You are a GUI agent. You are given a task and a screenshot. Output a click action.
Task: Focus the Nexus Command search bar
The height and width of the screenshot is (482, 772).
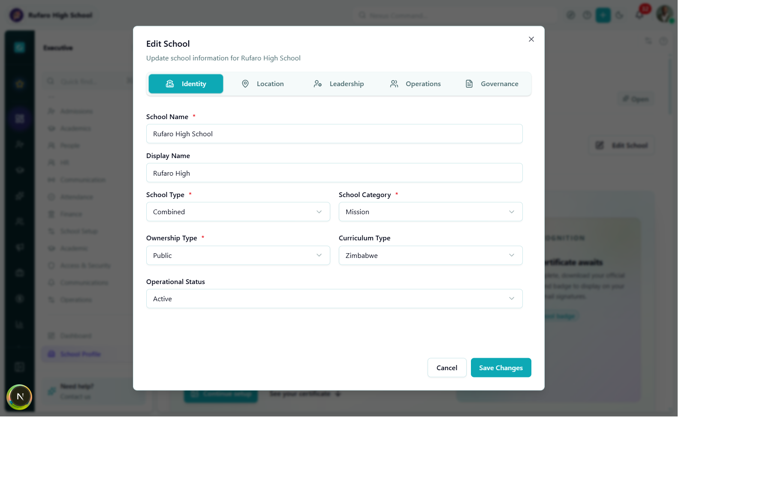(455, 15)
